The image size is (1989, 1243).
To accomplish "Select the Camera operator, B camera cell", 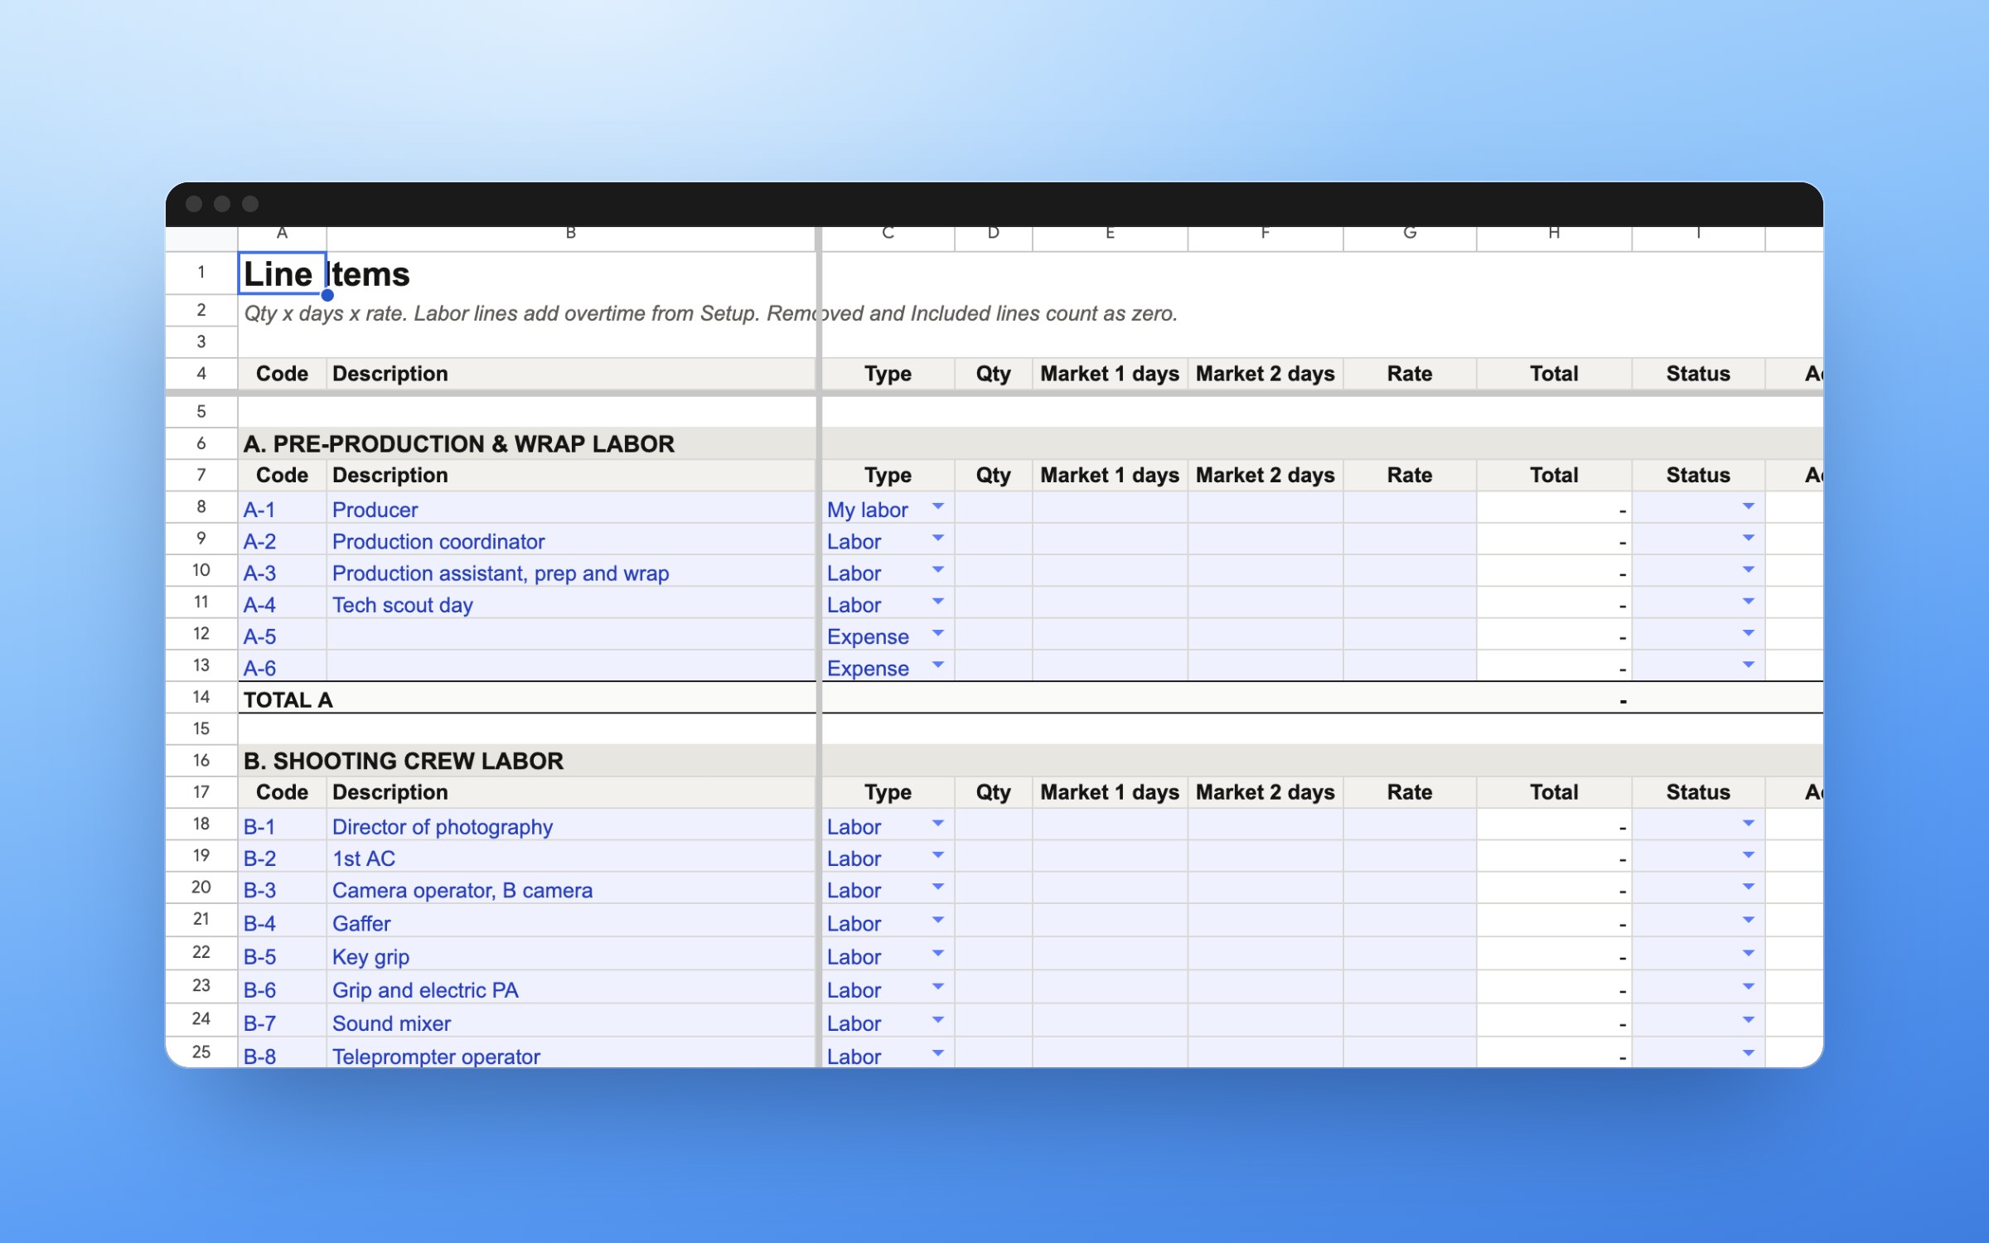I will point(571,888).
